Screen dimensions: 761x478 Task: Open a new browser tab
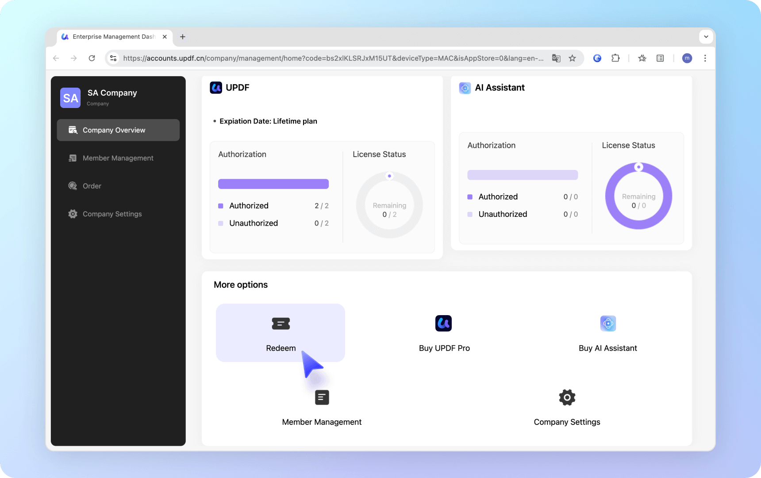click(183, 37)
